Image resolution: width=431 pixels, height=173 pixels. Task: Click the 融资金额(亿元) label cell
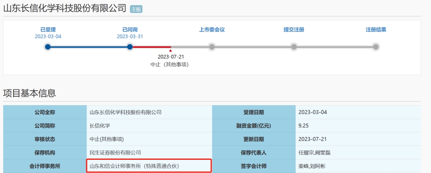254,126
